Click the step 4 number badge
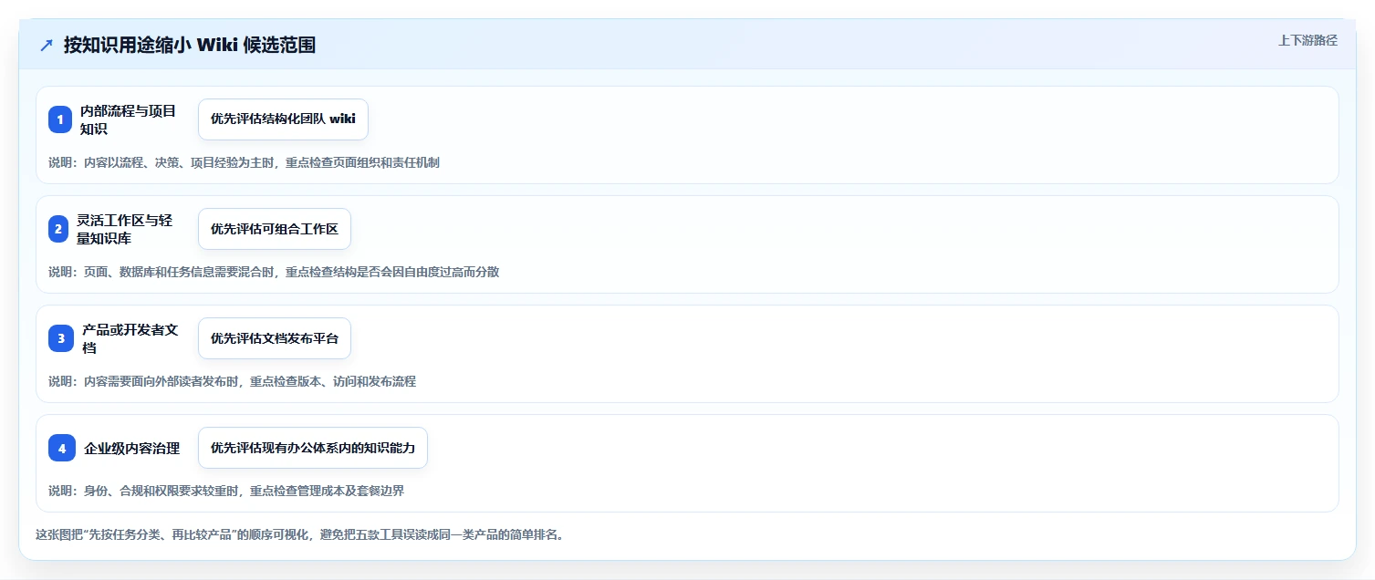Viewport: 1375px width, 580px height. point(62,448)
